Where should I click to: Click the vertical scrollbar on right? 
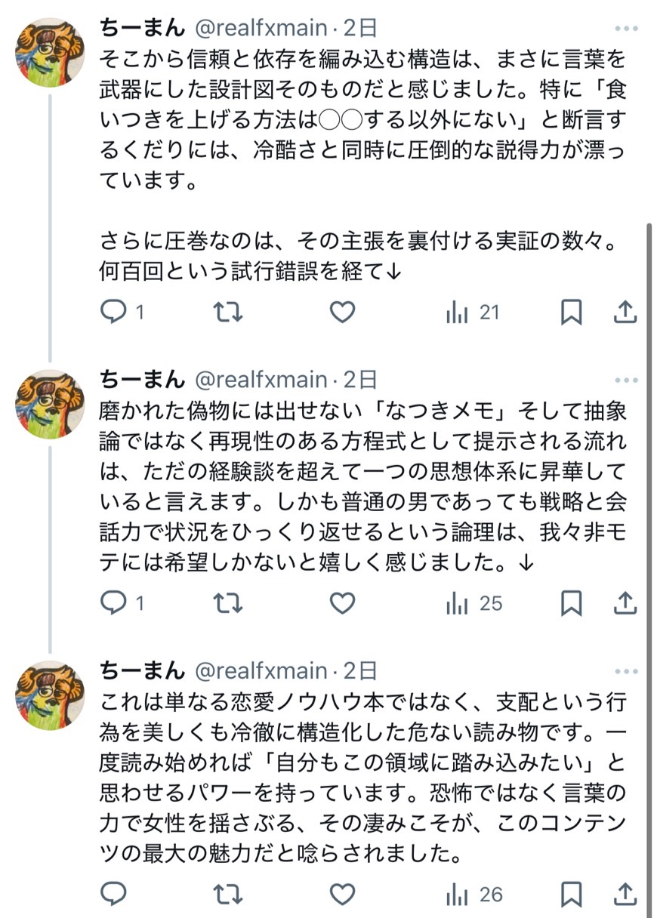[x=648, y=528]
